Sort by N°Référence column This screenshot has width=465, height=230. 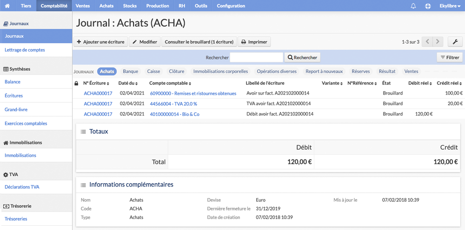point(362,83)
